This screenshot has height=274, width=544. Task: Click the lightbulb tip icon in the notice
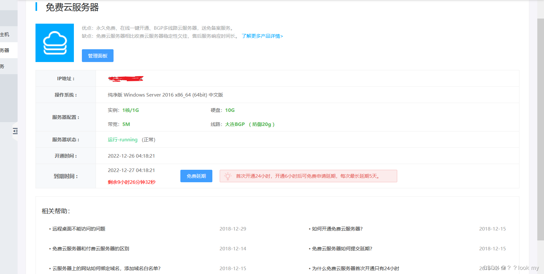[228, 176]
